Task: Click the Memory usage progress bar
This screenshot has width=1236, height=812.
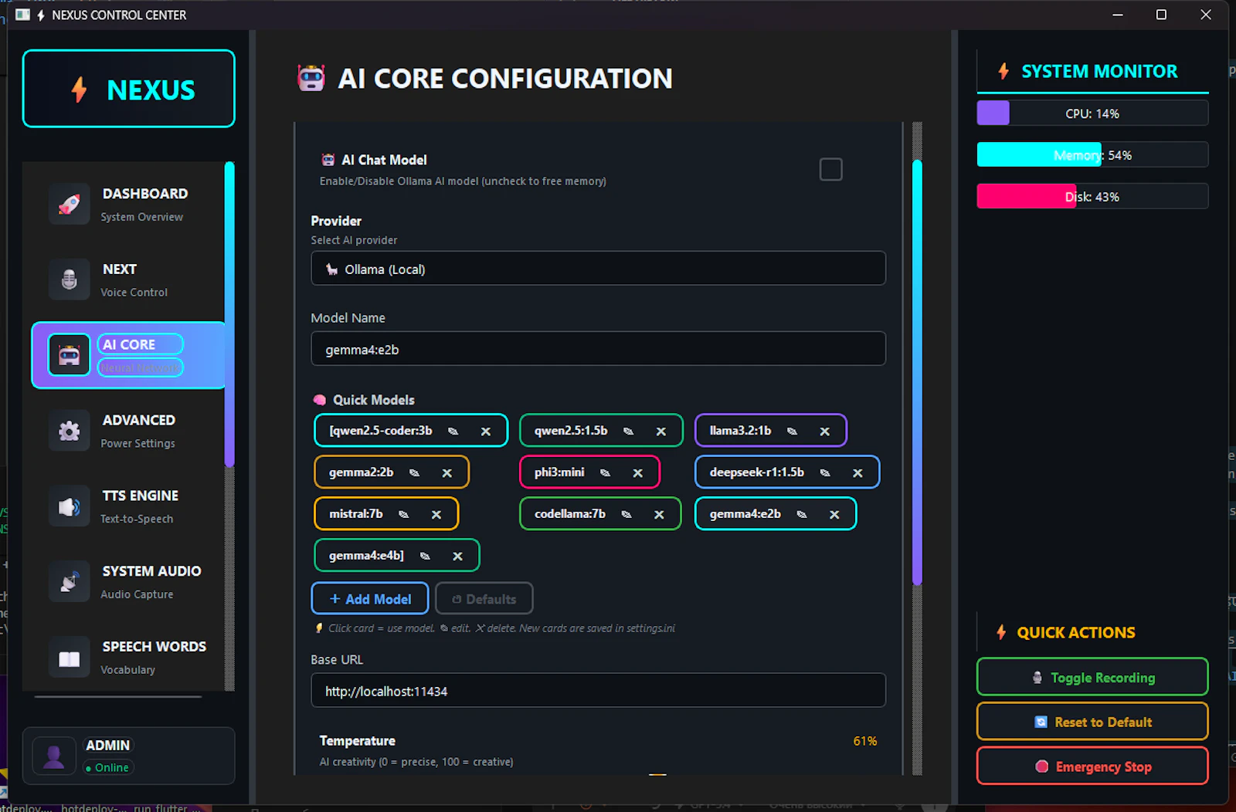Action: (1092, 154)
